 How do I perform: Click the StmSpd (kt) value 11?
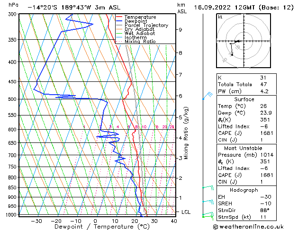click(x=263, y=217)
